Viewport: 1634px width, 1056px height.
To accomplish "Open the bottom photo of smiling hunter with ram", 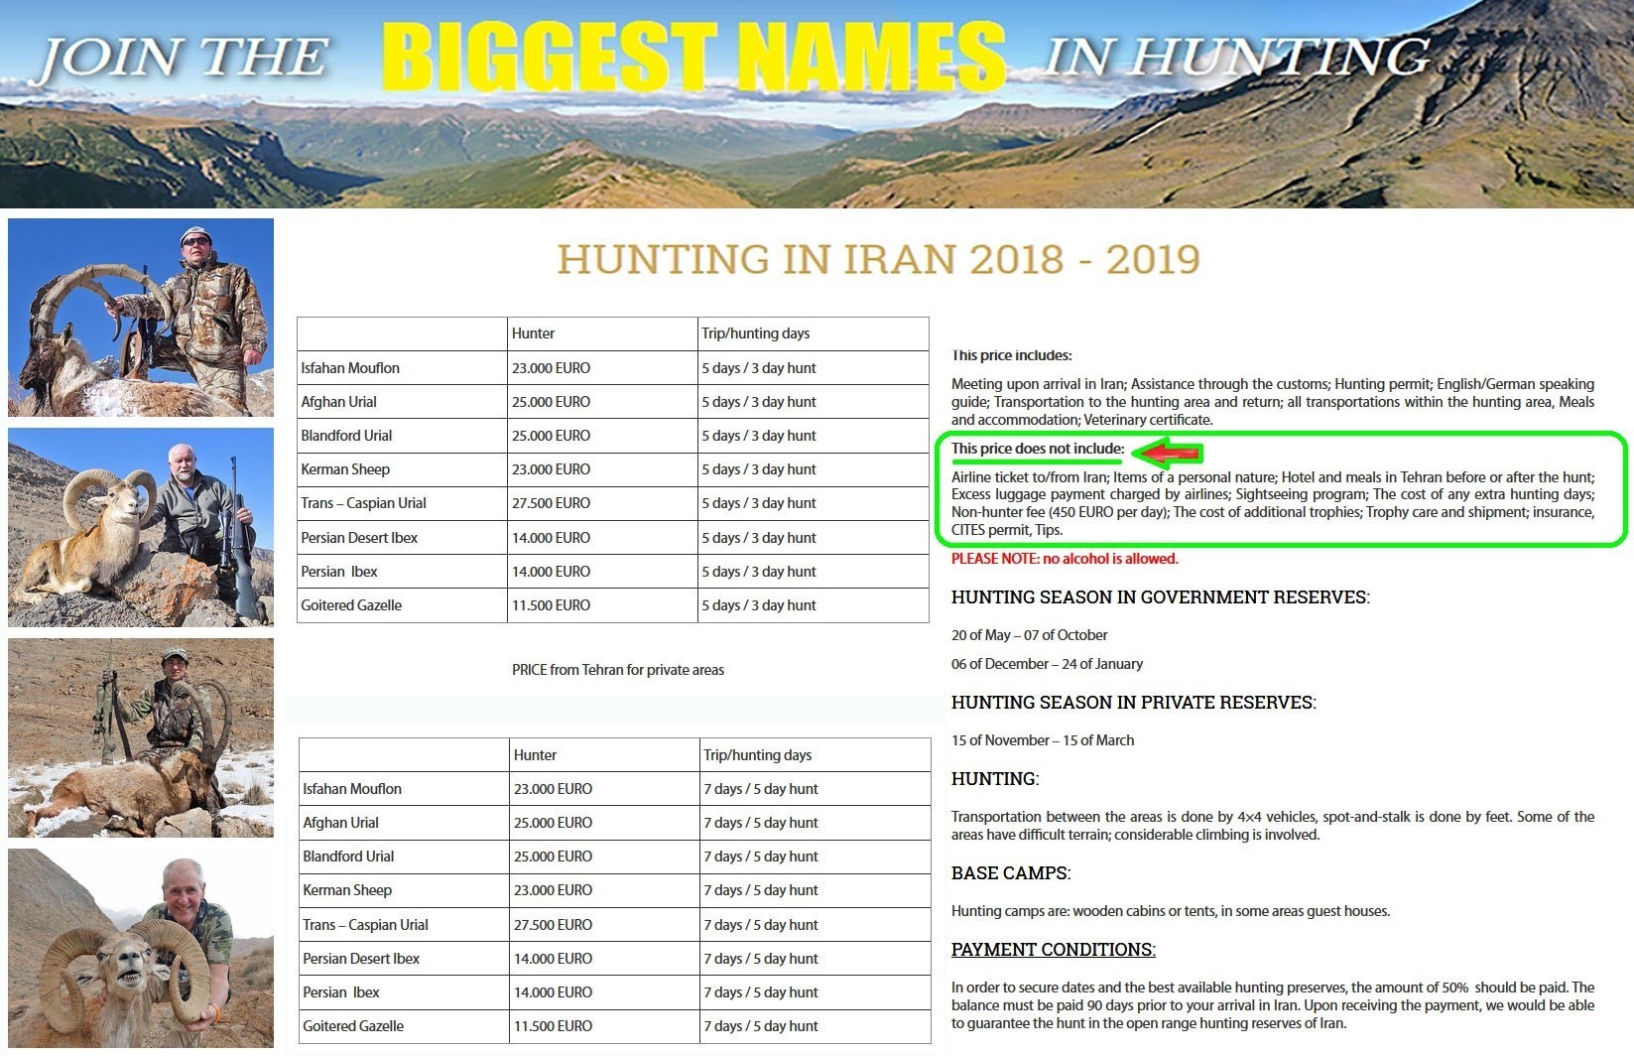I will coord(141,948).
